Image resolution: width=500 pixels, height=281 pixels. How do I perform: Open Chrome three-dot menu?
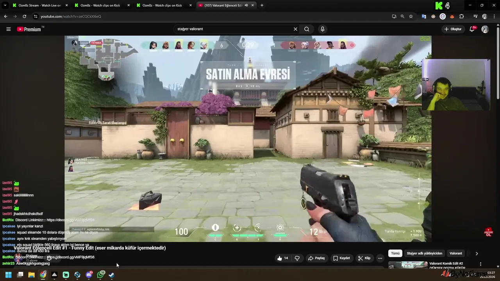click(494, 16)
